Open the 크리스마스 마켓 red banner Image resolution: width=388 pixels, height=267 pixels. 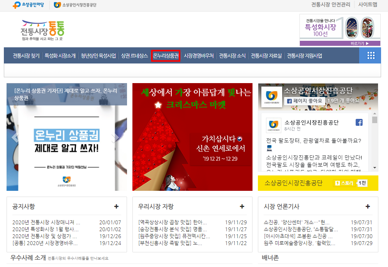pos(192,137)
